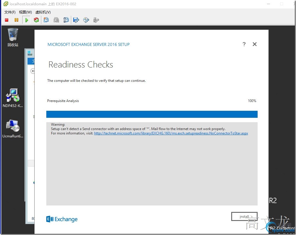This screenshot has width=296, height=235.
Task: Minimize the EX2016-002 console window
Action: (x=268, y=4)
